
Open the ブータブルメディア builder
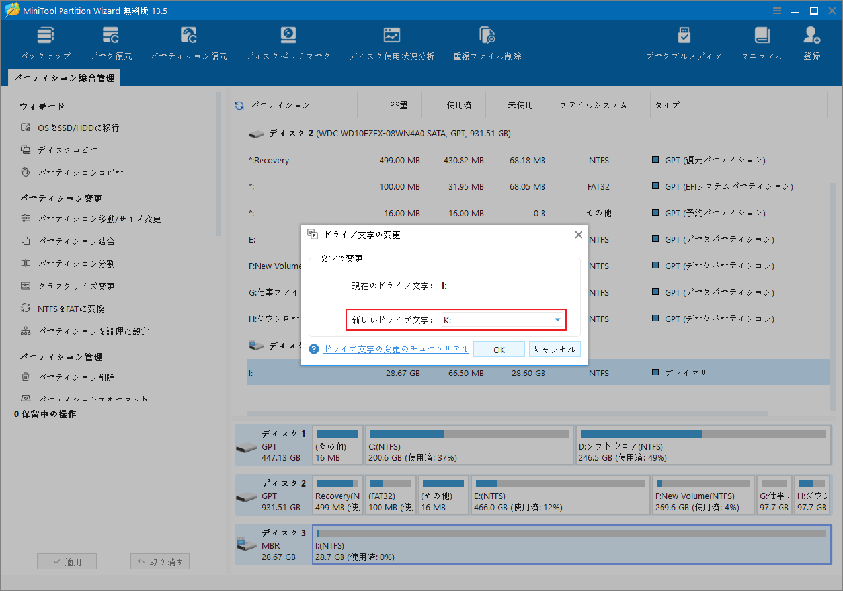[684, 41]
